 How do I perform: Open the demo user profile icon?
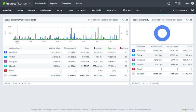[x=192, y=4]
